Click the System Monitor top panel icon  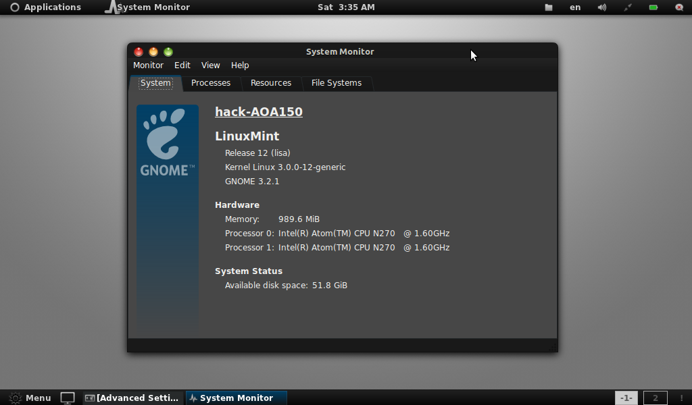tap(113, 7)
